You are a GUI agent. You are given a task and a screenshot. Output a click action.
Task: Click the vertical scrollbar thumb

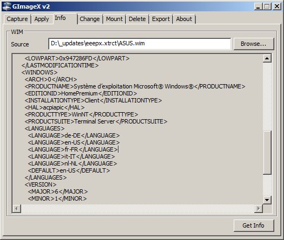(267, 153)
